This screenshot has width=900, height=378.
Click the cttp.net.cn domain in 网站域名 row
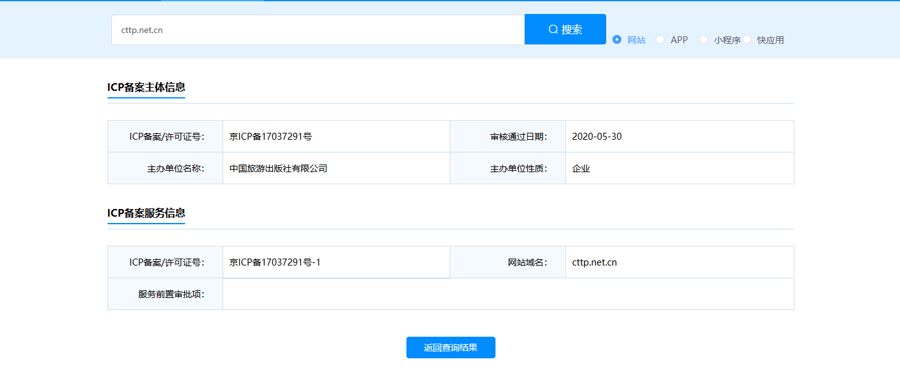click(x=594, y=262)
